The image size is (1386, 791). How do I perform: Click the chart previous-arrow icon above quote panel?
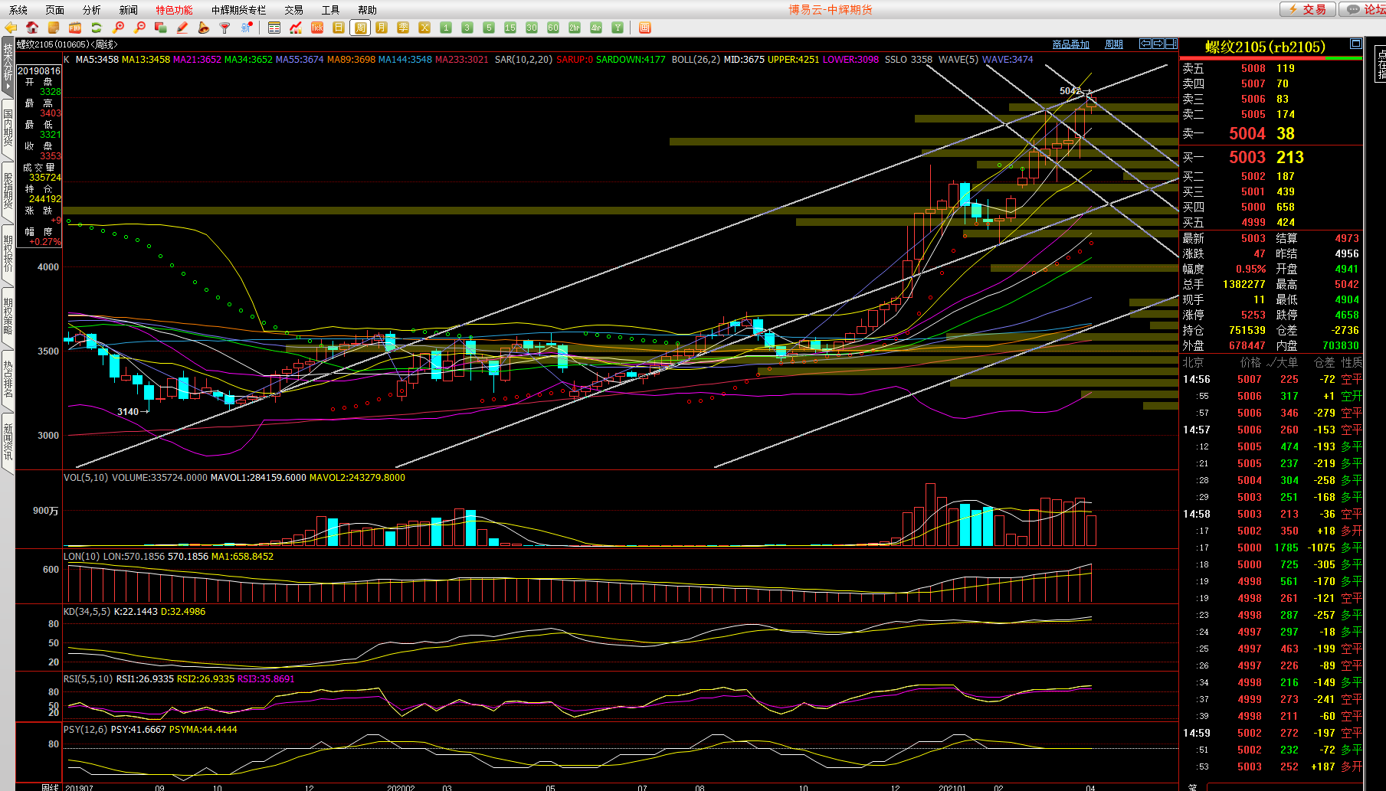1145,44
